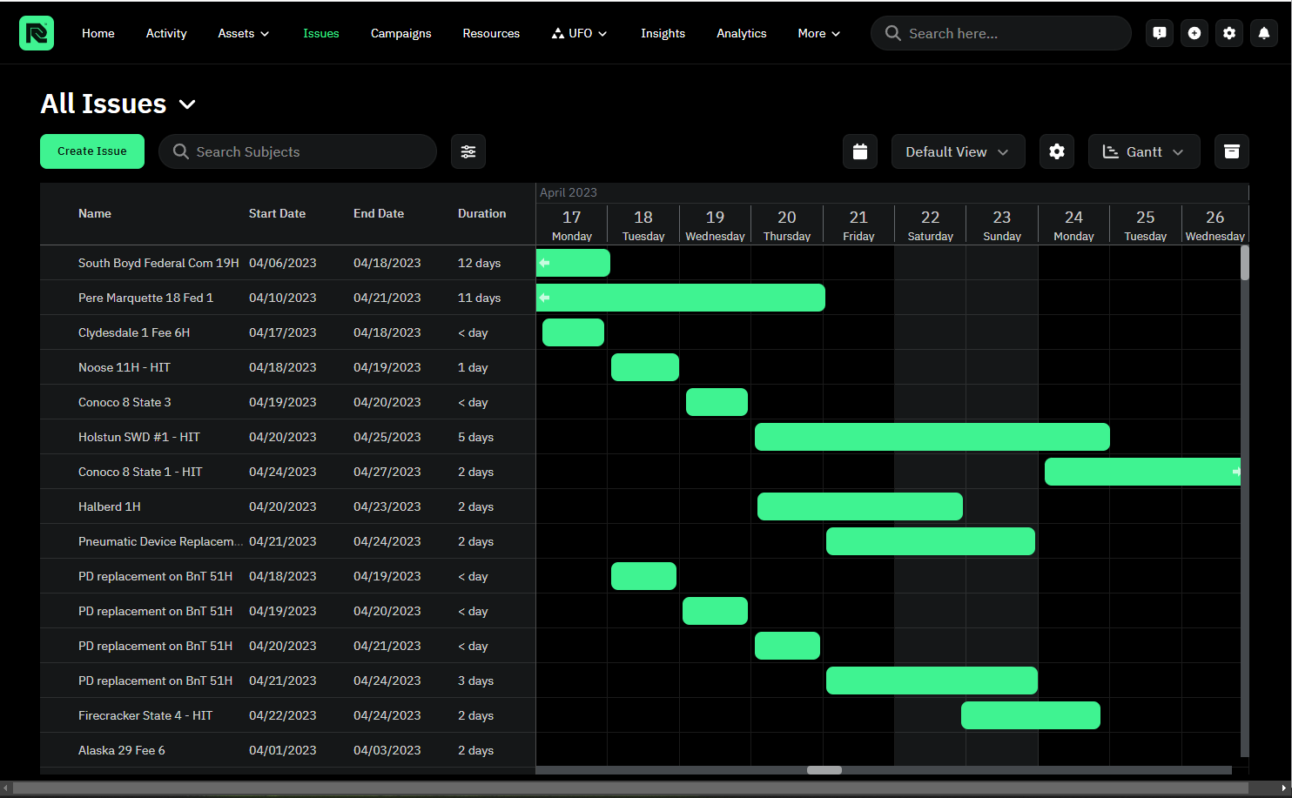
Task: Select the Clydesdale 1 Fee 6H Gantt bar
Action: (x=573, y=332)
